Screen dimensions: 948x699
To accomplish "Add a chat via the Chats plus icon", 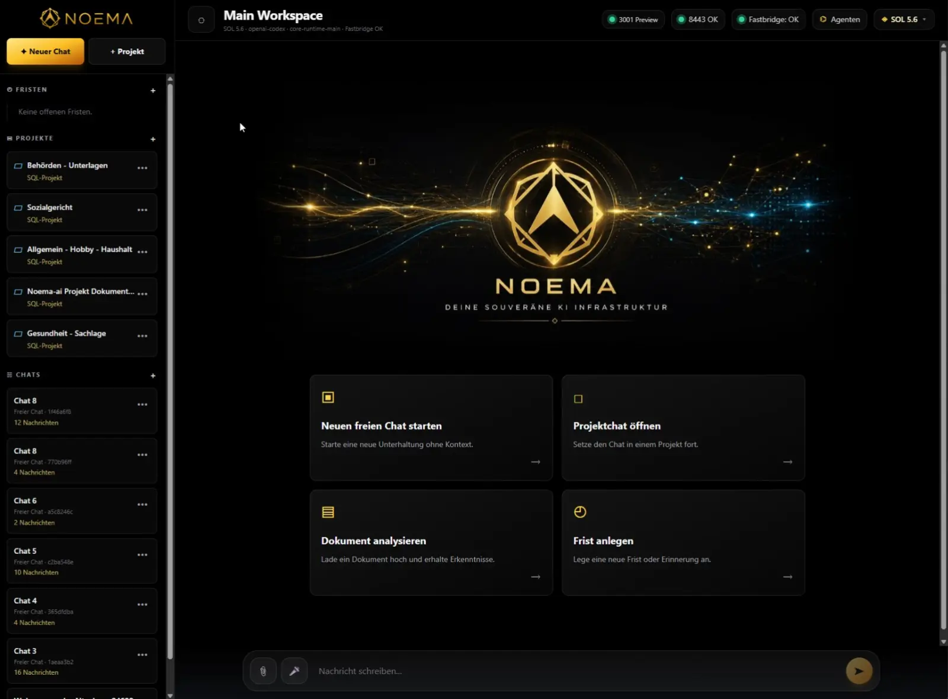I will click(x=153, y=376).
